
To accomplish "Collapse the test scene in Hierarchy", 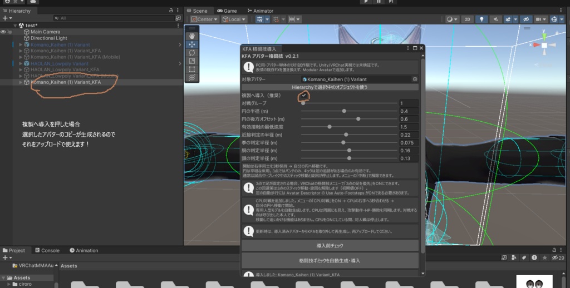I will point(15,26).
